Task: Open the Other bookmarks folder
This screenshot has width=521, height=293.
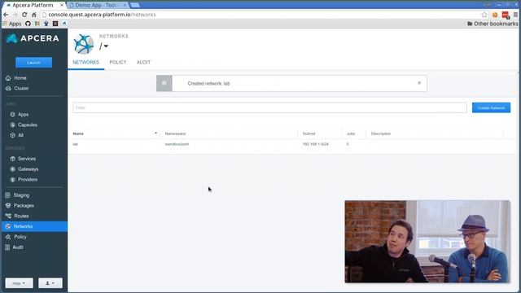Action: click(x=493, y=24)
